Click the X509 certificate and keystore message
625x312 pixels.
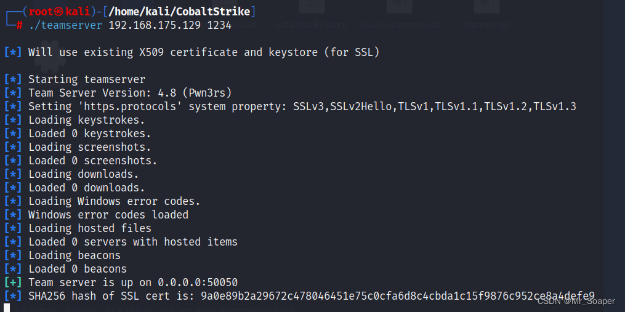click(x=203, y=52)
